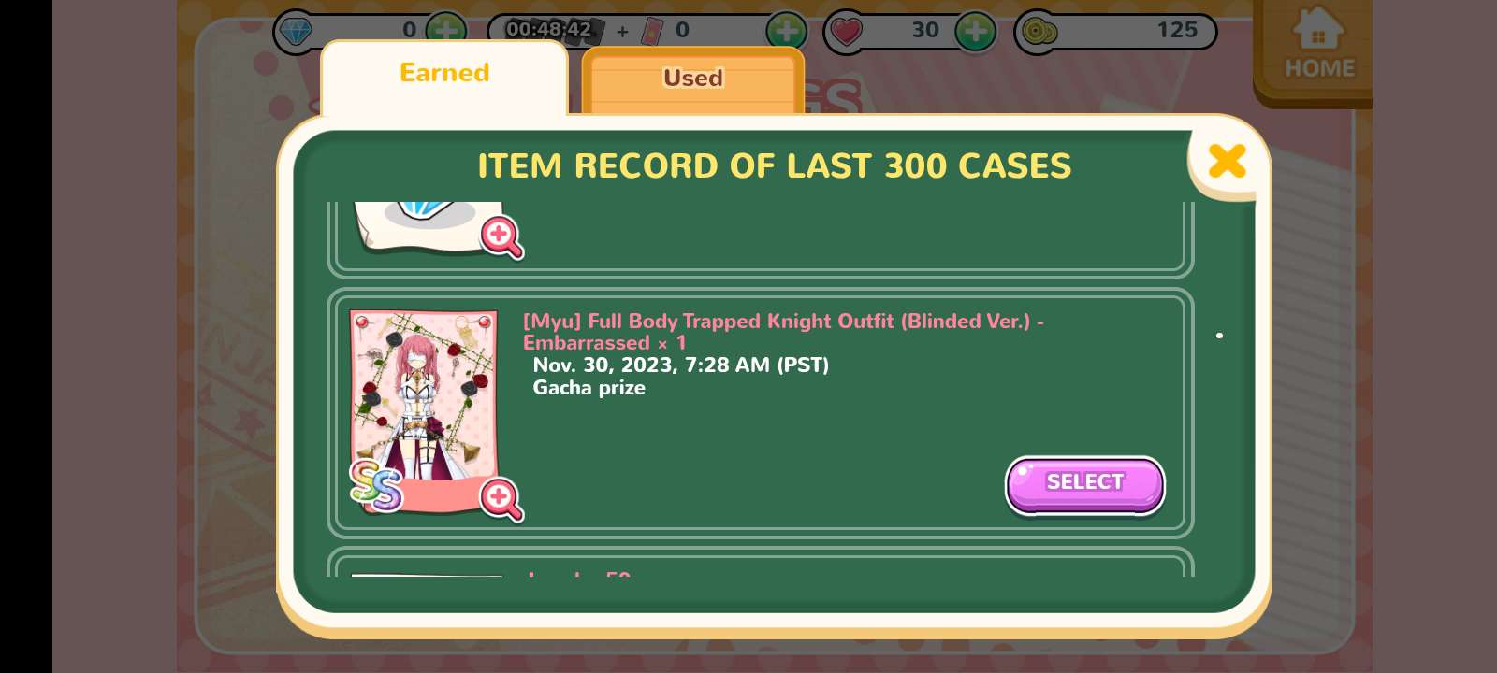Add more tickets with plus button

[786, 31]
